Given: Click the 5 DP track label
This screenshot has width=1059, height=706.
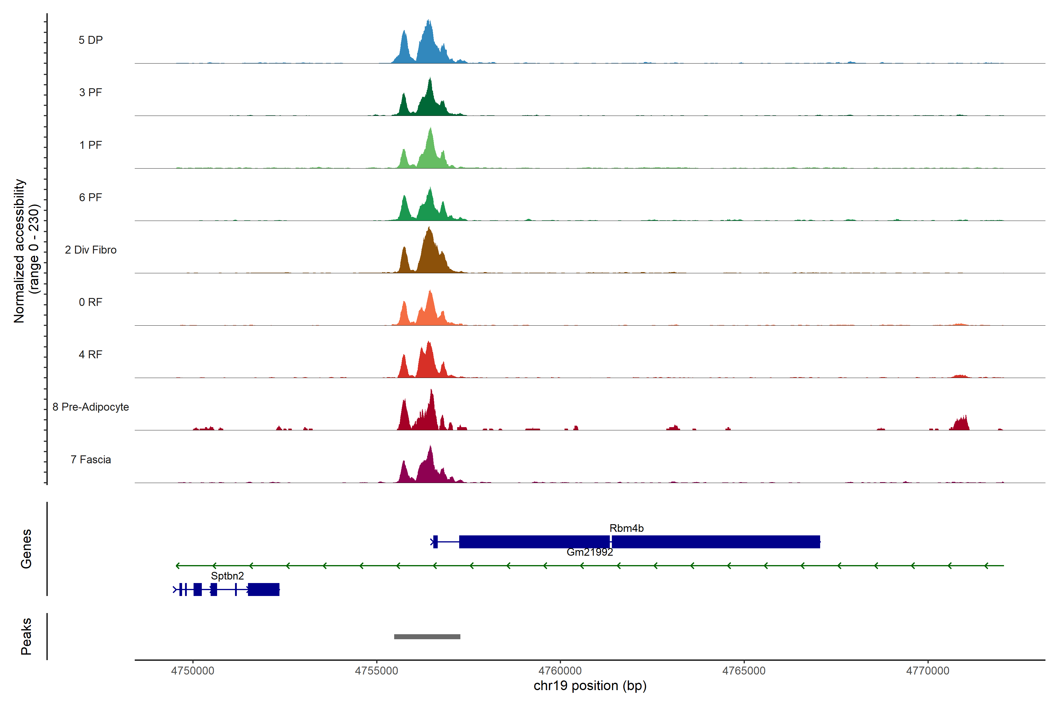Looking at the screenshot, I should point(91,40).
